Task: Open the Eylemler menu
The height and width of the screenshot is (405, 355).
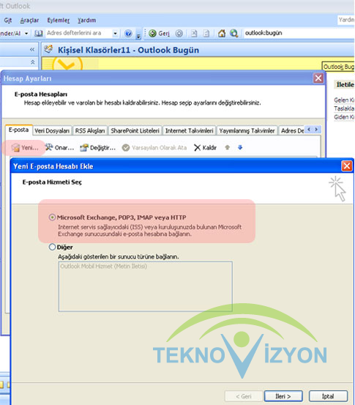Action: [x=59, y=21]
